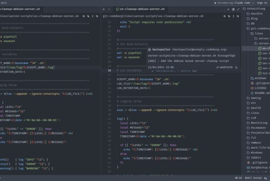Click the forward navigation arrow in right pane
Viewport: 270px width, 181px height.
pos(109,9)
